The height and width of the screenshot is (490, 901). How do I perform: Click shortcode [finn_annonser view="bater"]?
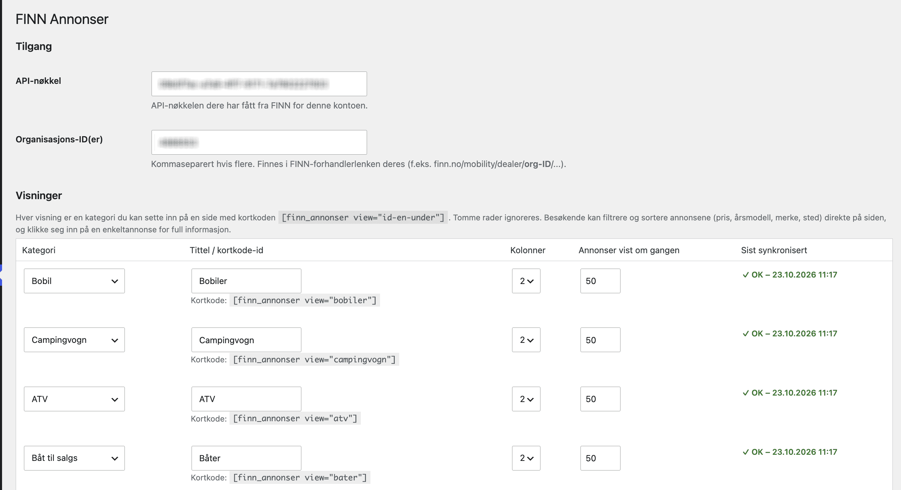tap(300, 477)
